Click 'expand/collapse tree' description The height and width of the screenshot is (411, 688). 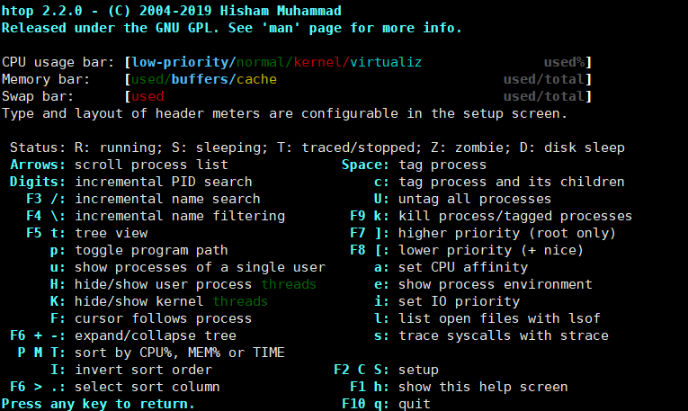156,336
